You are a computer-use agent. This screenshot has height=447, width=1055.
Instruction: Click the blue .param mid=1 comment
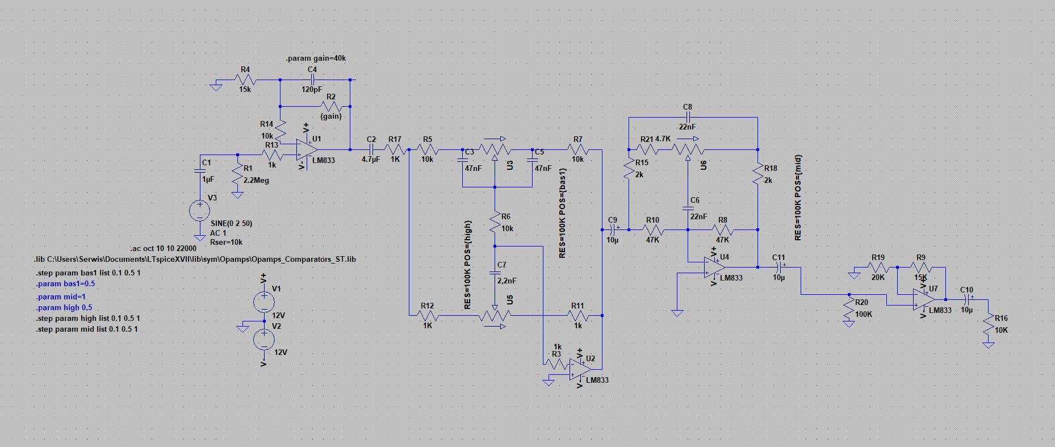coord(61,296)
